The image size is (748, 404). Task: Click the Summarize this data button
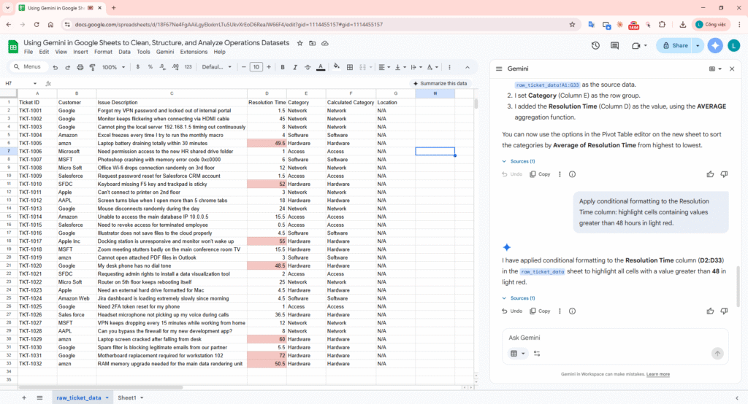point(439,83)
